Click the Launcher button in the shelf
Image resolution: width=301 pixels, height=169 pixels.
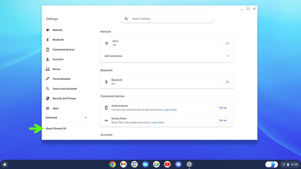(x=5, y=164)
